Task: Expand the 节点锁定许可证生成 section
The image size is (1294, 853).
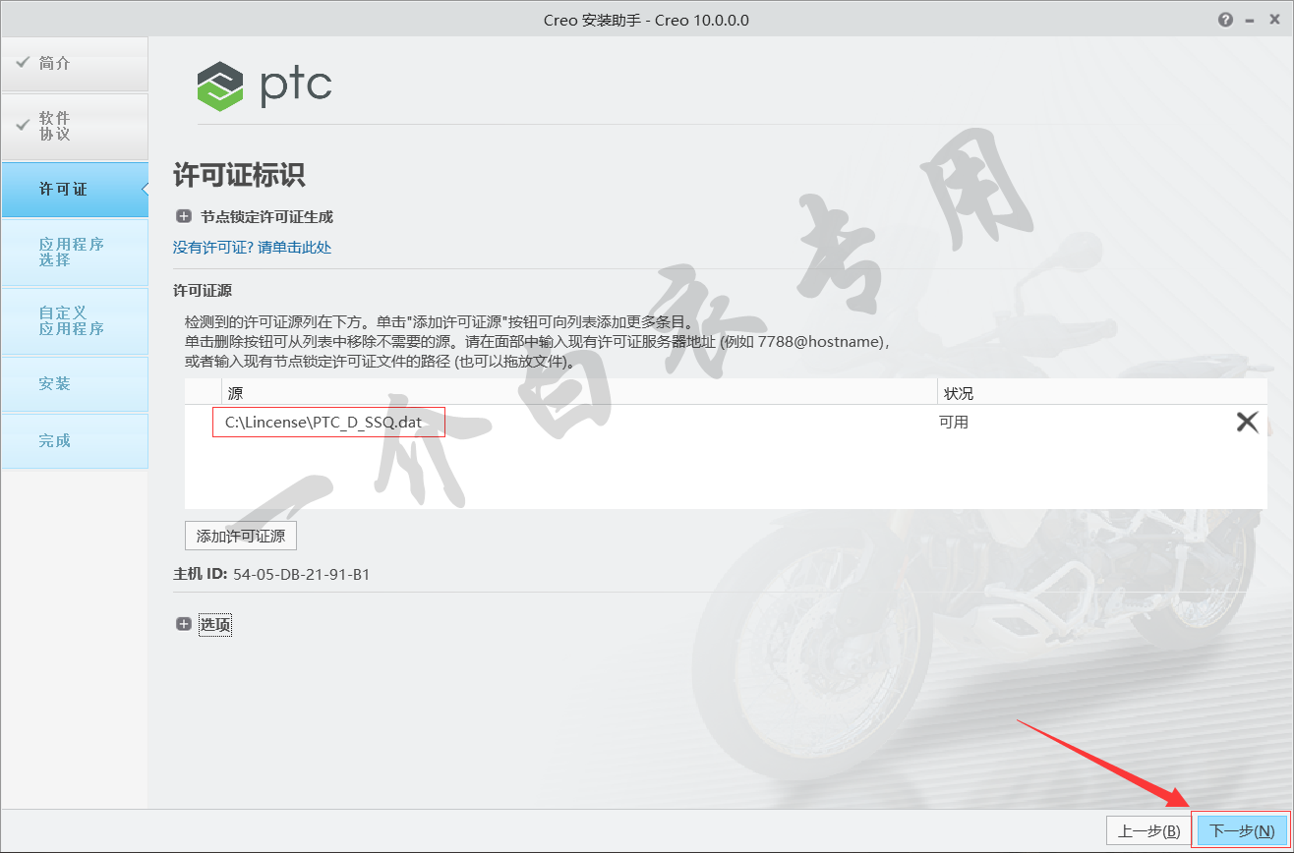Action: click(184, 217)
